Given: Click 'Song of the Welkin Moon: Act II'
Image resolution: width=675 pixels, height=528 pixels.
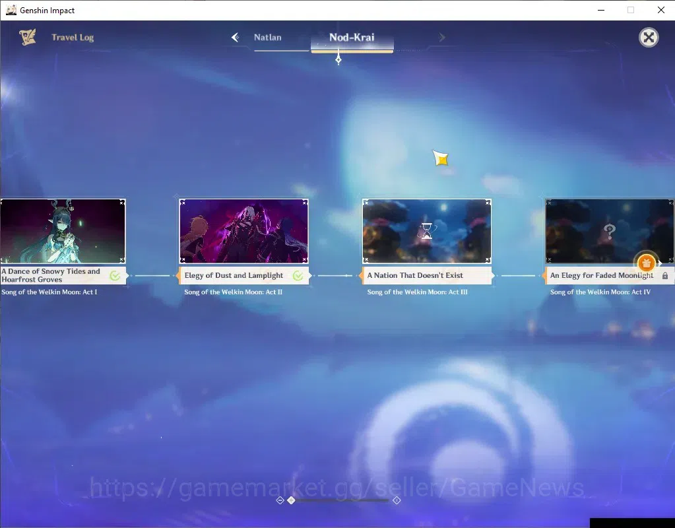Looking at the screenshot, I should click(x=234, y=292).
